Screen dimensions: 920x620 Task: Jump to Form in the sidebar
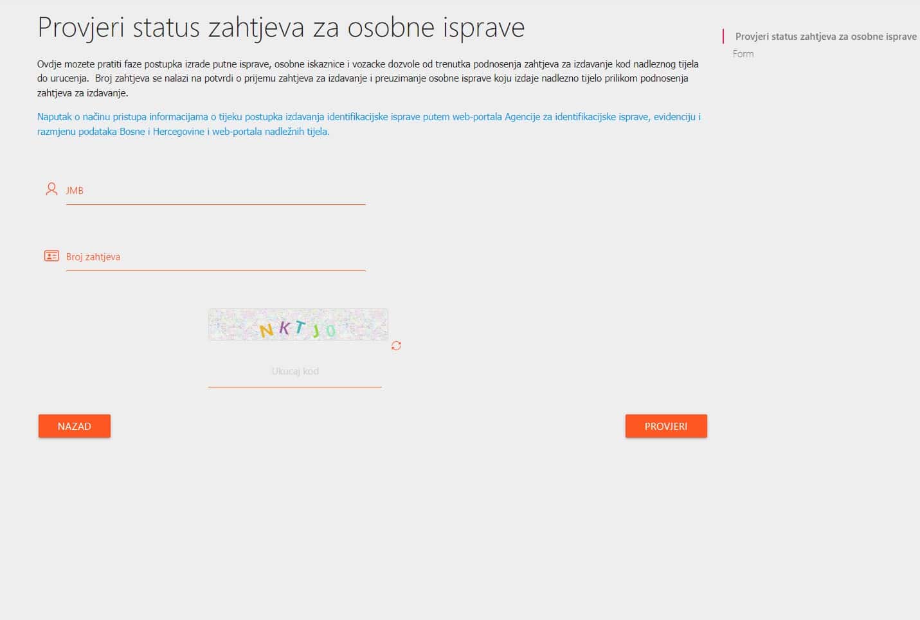pos(743,54)
